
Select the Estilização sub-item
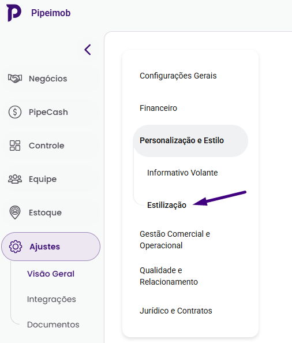(x=167, y=205)
